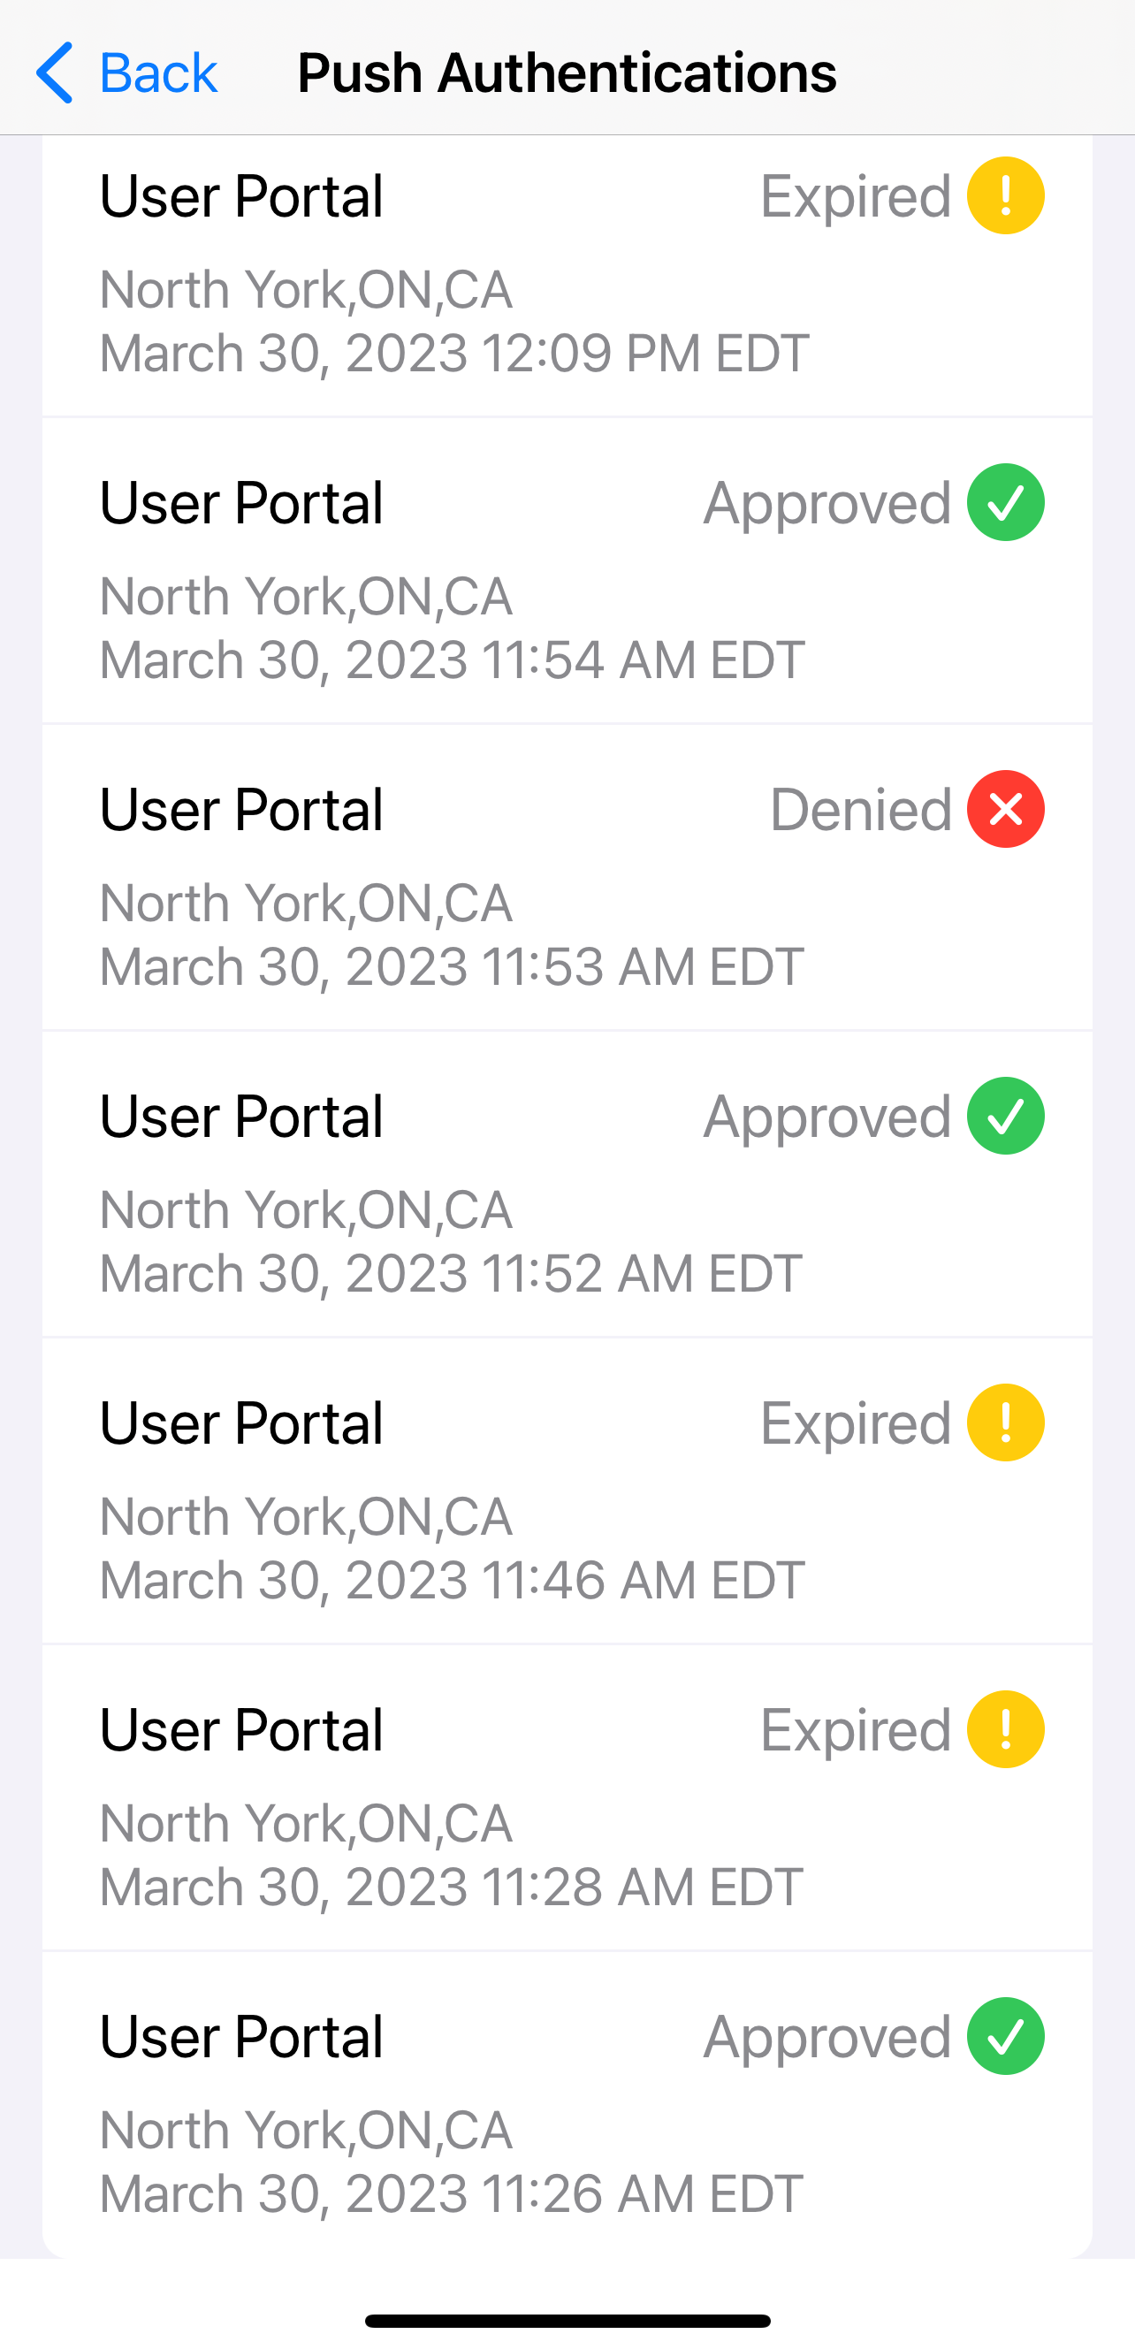Tap yellow expired icon for 11:28 AM entry
1135x2349 pixels.
point(1005,1729)
